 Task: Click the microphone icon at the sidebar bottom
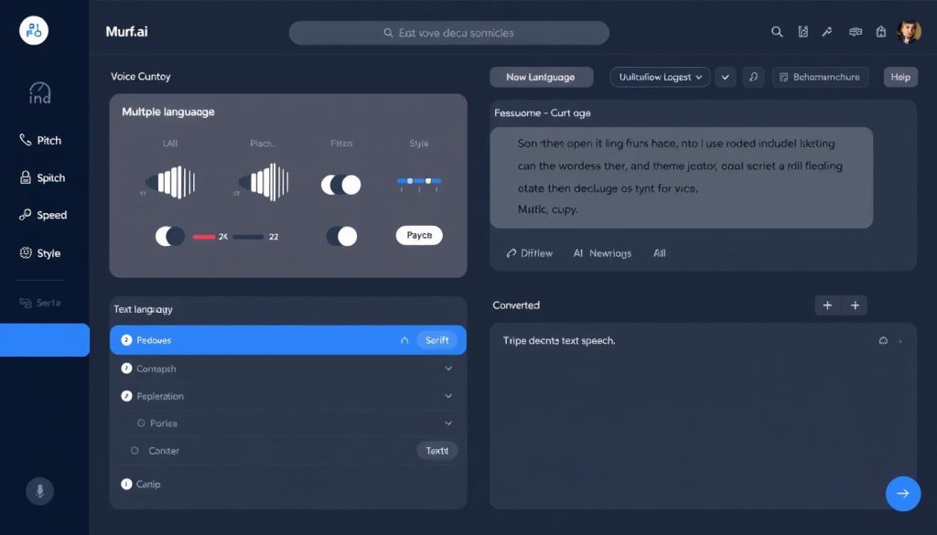tap(39, 491)
